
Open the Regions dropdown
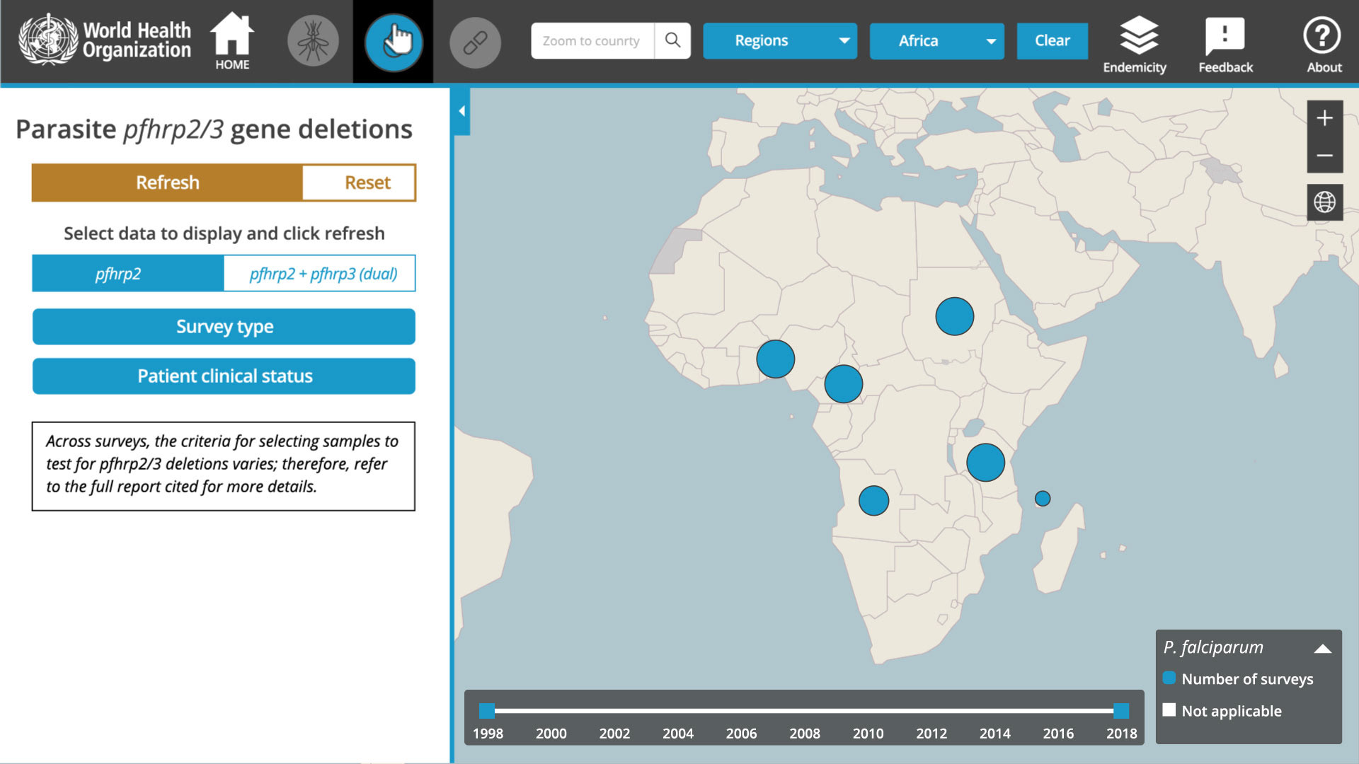pos(779,41)
